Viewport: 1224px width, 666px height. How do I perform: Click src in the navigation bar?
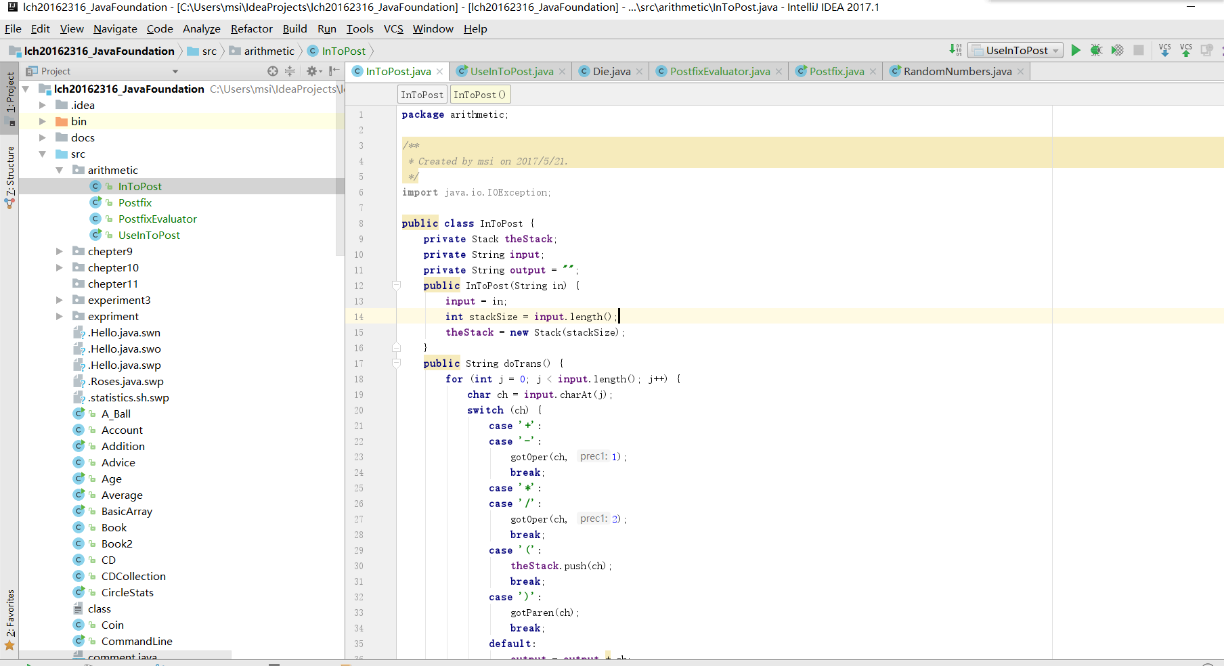click(x=202, y=51)
